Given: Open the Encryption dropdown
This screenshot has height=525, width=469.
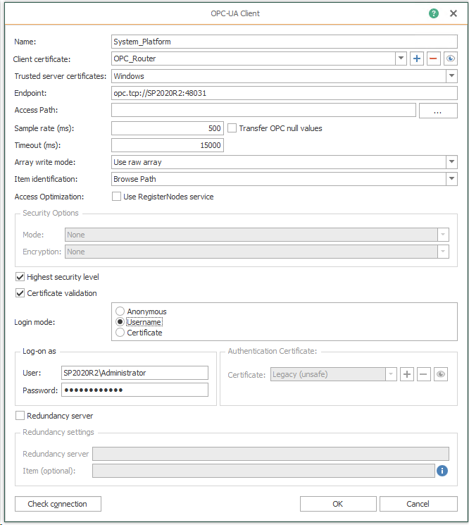Looking at the screenshot, I should [443, 252].
